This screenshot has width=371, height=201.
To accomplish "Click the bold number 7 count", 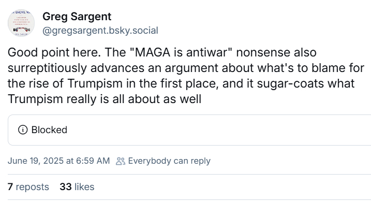I will (x=10, y=187).
